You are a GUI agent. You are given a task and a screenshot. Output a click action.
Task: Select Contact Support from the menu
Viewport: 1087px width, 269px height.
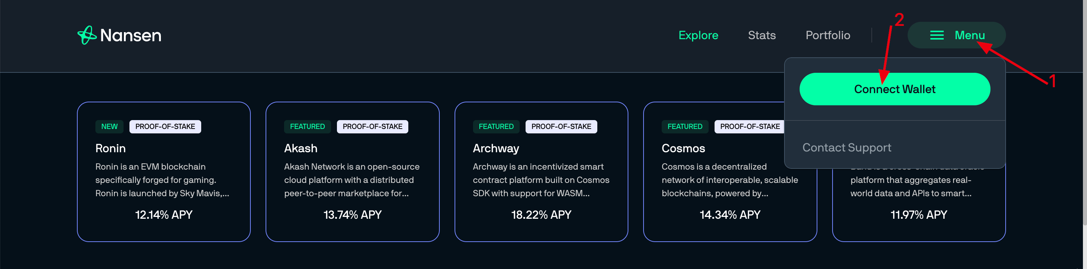pos(847,147)
